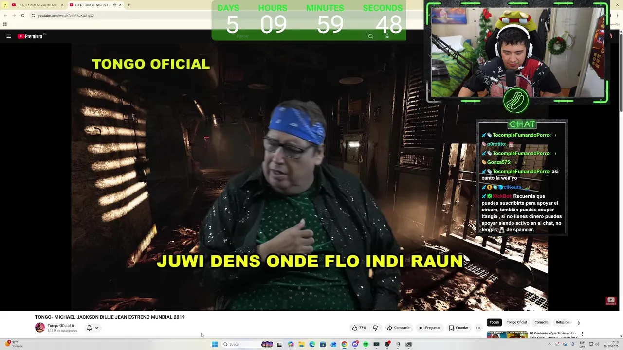Select the Relacionados filter chip

tap(563, 322)
